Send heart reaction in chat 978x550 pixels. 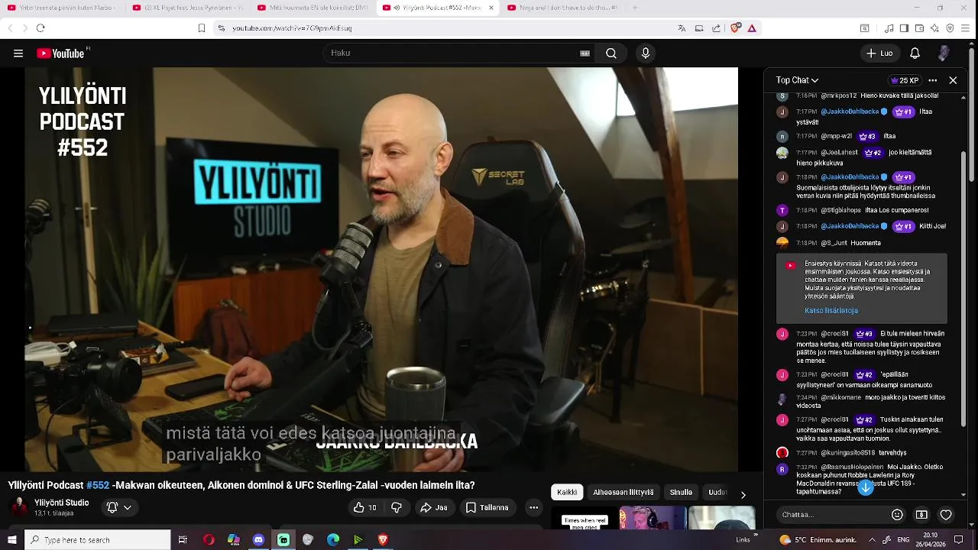point(946,515)
